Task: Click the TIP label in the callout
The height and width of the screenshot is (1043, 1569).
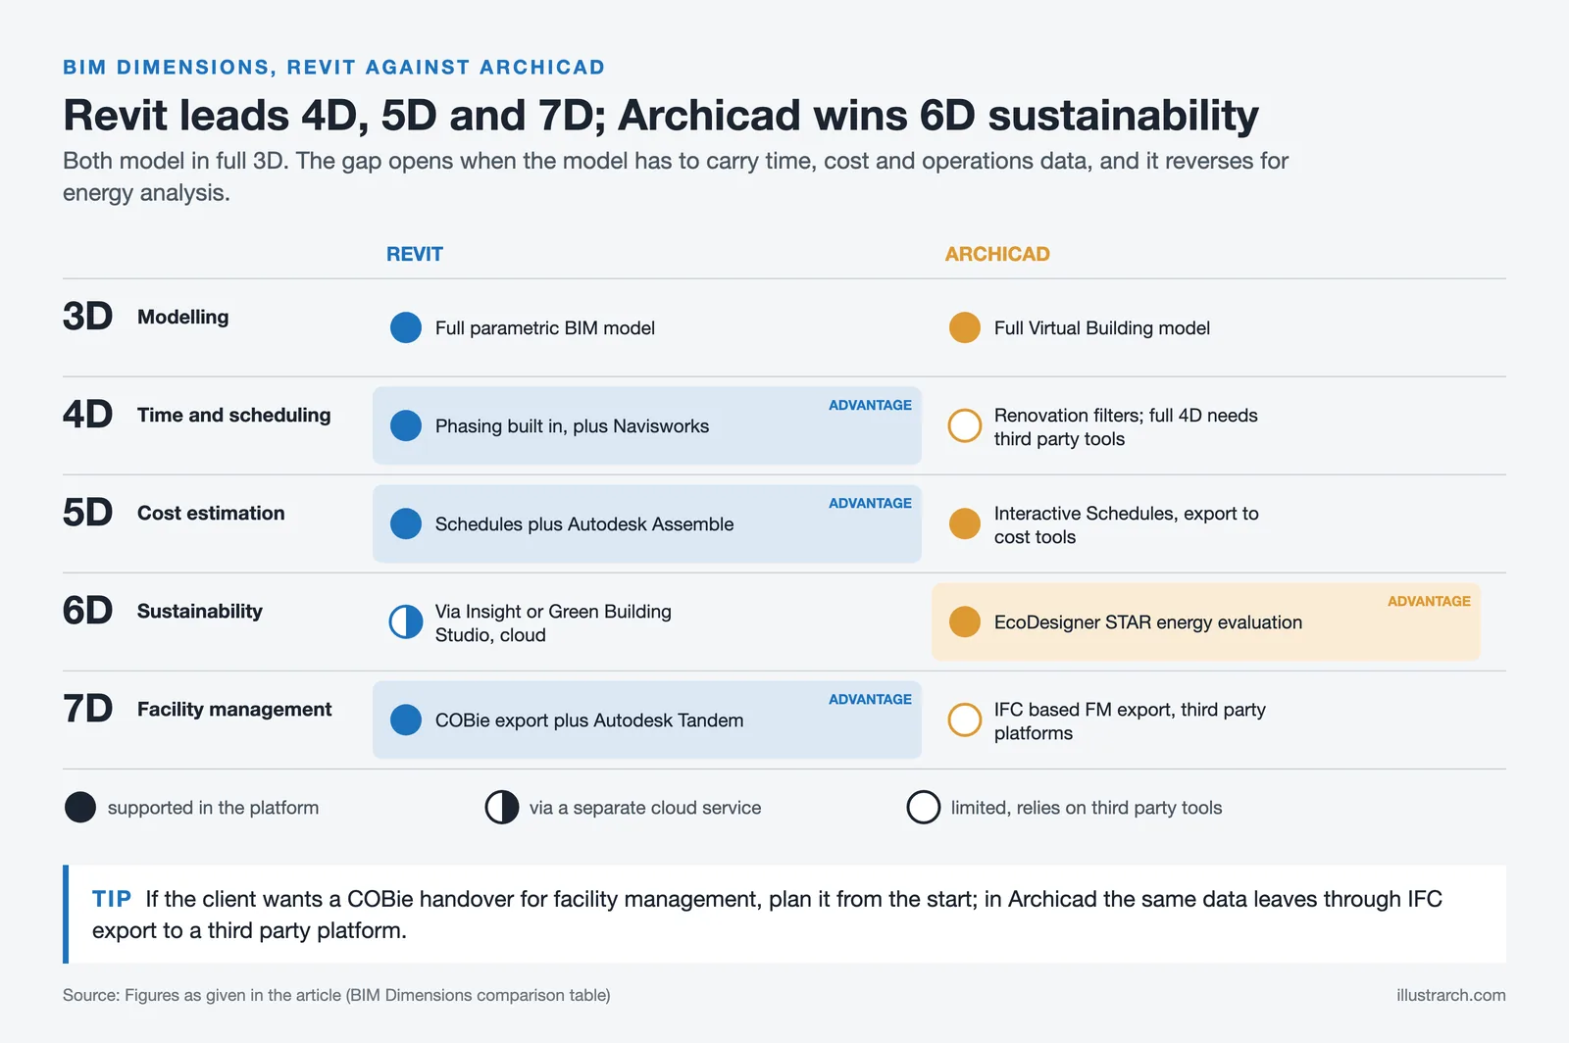Action: coord(112,899)
